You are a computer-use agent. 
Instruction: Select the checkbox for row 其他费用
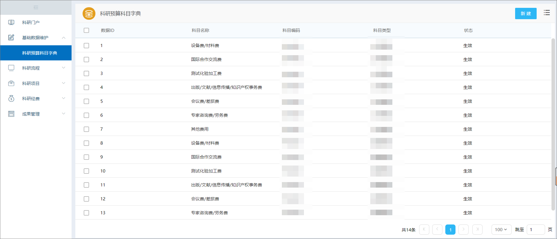[86, 129]
